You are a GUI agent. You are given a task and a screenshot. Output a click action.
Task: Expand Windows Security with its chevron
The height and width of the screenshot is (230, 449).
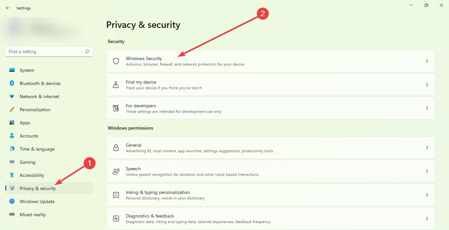(x=427, y=61)
